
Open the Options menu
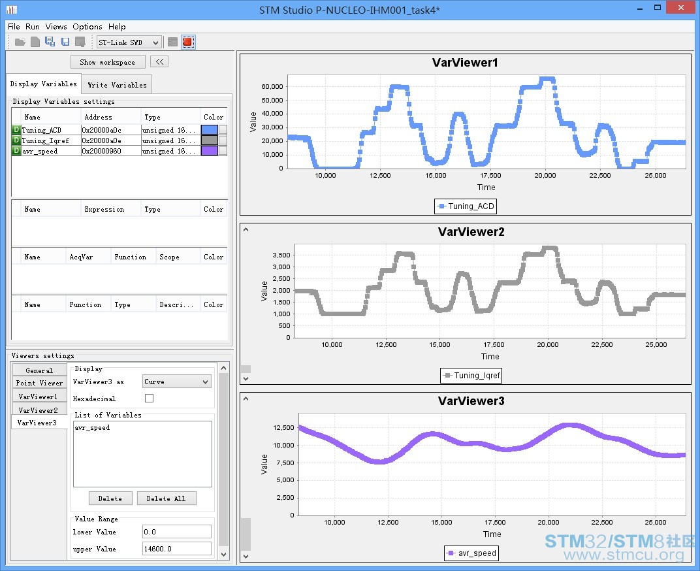(x=87, y=26)
